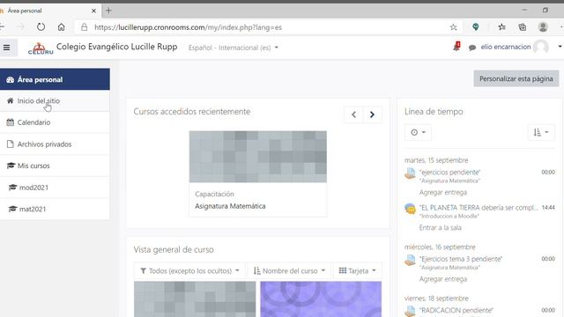Click the 'Introduccion a Moodle' course label
Screen dimensions: 564x317
[449, 216]
